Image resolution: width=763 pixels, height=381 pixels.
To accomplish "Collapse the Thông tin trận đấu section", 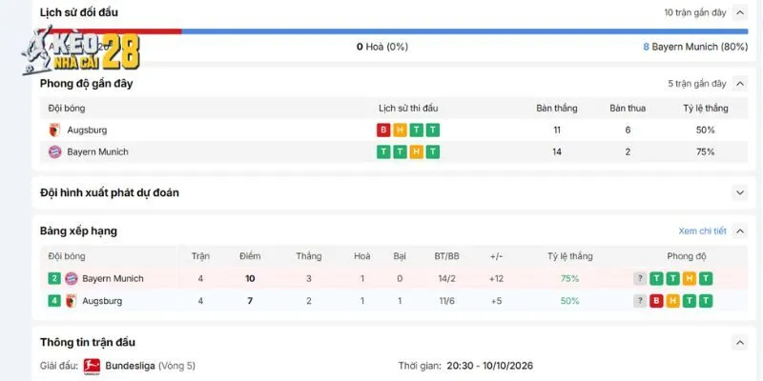I will (740, 343).
